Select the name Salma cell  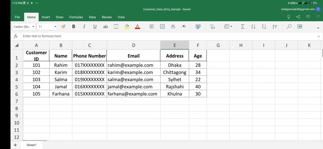(61, 79)
